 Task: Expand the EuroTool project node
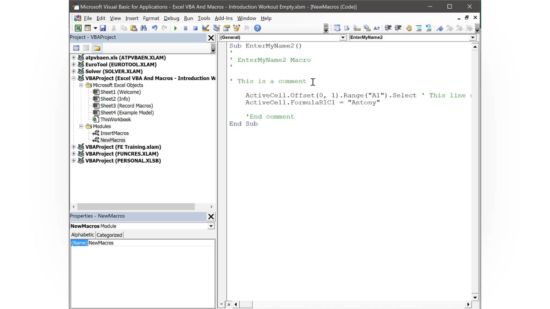[73, 65]
